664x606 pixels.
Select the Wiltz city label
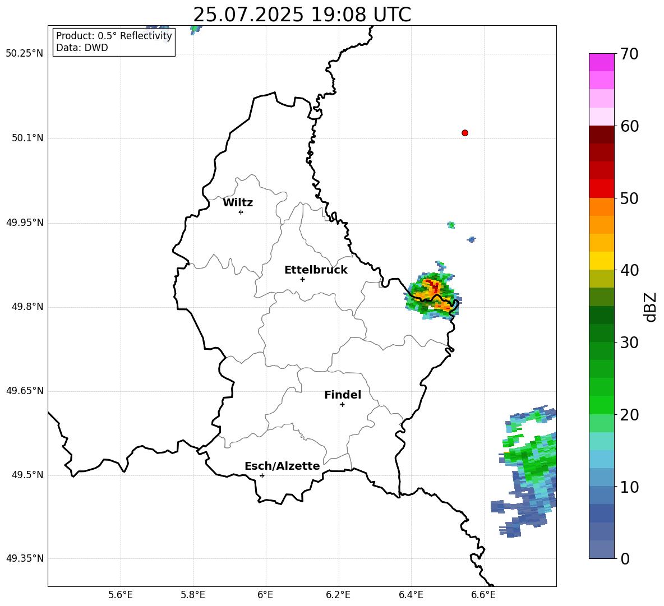(238, 203)
